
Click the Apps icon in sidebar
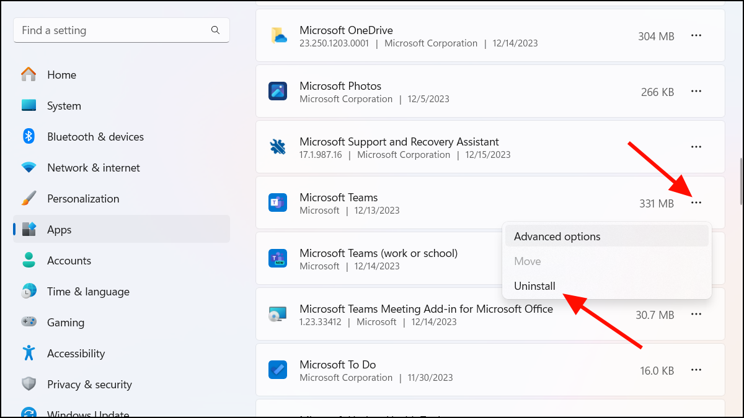click(29, 230)
